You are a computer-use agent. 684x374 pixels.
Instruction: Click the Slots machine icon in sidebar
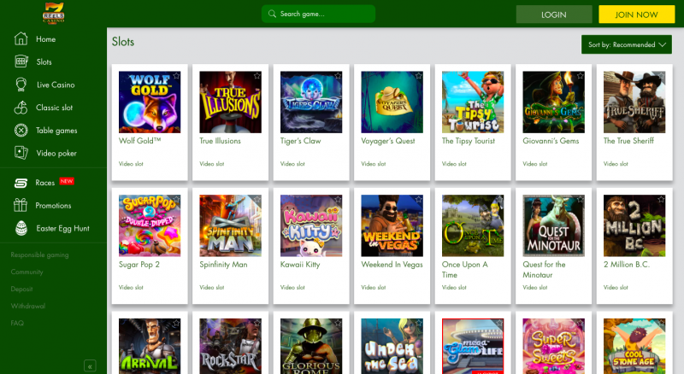coord(21,61)
